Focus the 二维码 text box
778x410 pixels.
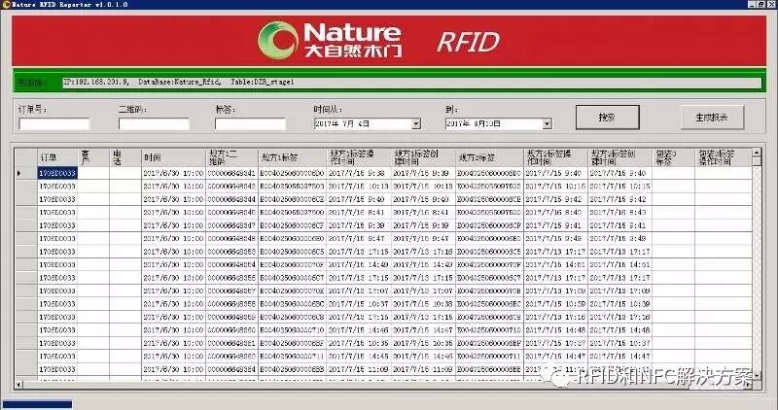[154, 124]
